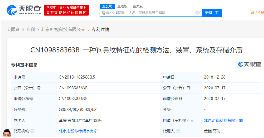Clear the search box with the X icon
The image size is (264, 138).
click(x=197, y=13)
